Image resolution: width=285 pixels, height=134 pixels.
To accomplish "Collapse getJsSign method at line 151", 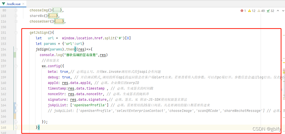I will coord(16,32).
